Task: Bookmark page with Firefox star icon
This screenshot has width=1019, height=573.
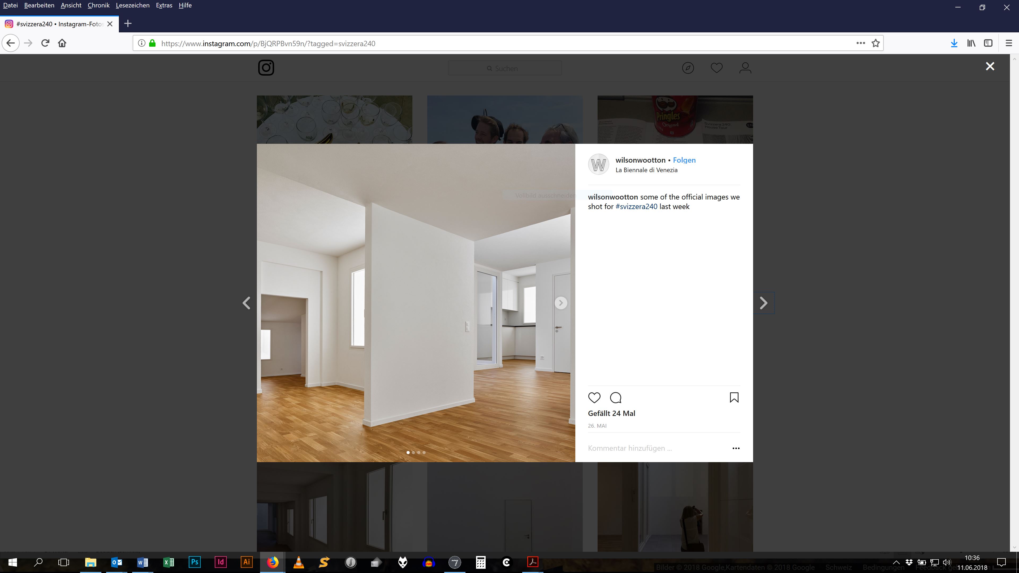Action: pyautogui.click(x=875, y=43)
